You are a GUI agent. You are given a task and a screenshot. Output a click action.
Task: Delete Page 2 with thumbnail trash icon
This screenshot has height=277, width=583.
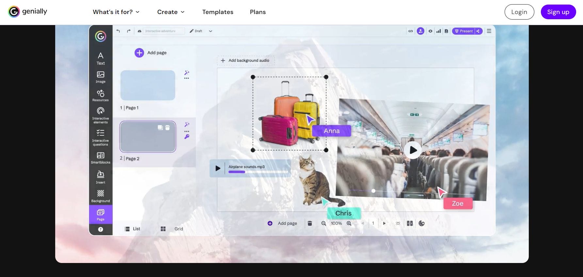tap(167, 127)
